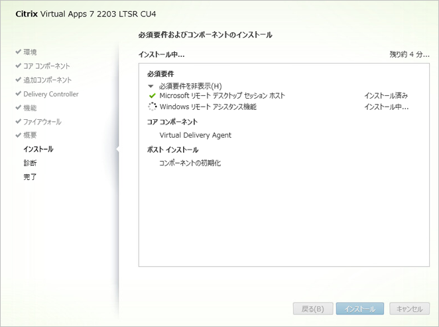Click the Citrix Virtual Apps 7 2203 LTSR CU4 title
This screenshot has height=327, width=439.
(86, 14)
